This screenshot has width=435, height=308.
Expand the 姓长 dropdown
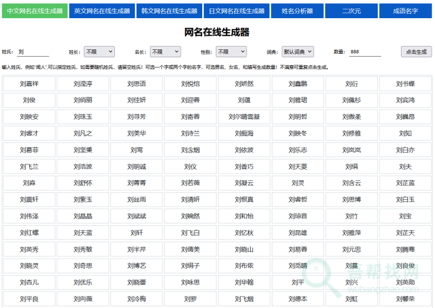[99, 52]
